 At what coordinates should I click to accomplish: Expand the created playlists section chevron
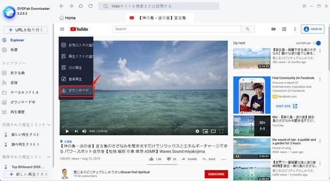click(x=49, y=125)
